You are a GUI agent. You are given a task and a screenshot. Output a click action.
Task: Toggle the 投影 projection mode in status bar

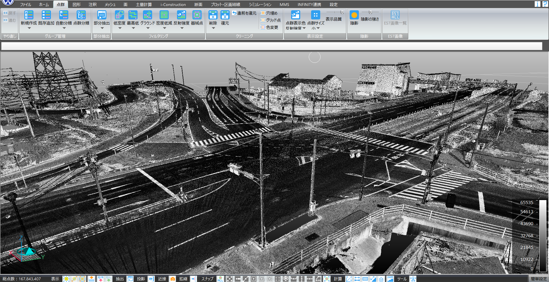pyautogui.click(x=151, y=279)
